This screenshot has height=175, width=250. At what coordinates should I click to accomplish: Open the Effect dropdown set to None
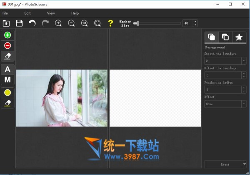tap(244, 104)
